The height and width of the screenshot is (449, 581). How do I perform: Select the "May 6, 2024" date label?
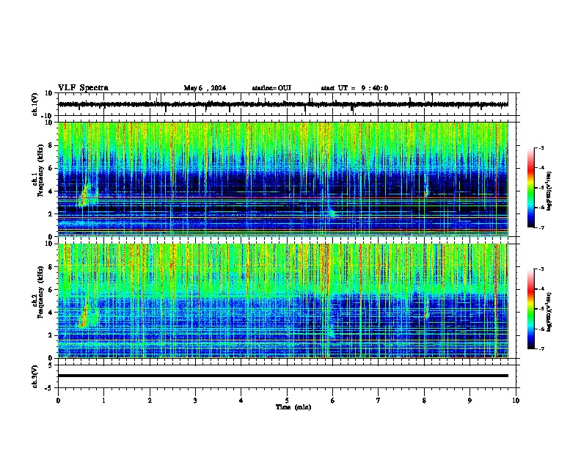205,88
